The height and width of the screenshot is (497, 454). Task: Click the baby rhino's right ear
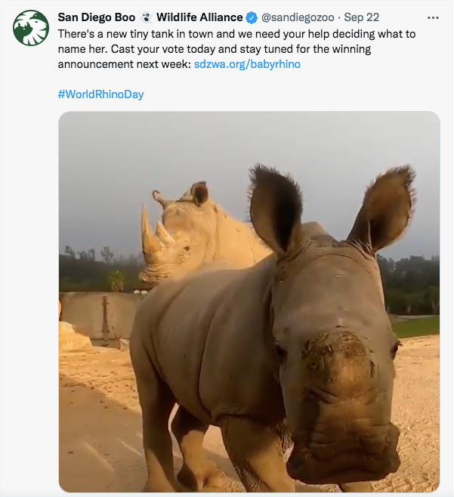pos(385,204)
